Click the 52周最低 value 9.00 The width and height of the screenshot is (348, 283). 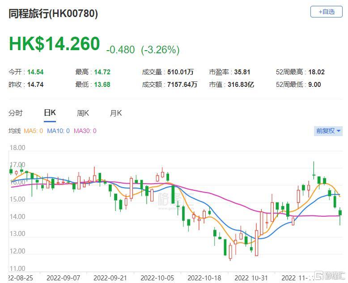point(314,85)
